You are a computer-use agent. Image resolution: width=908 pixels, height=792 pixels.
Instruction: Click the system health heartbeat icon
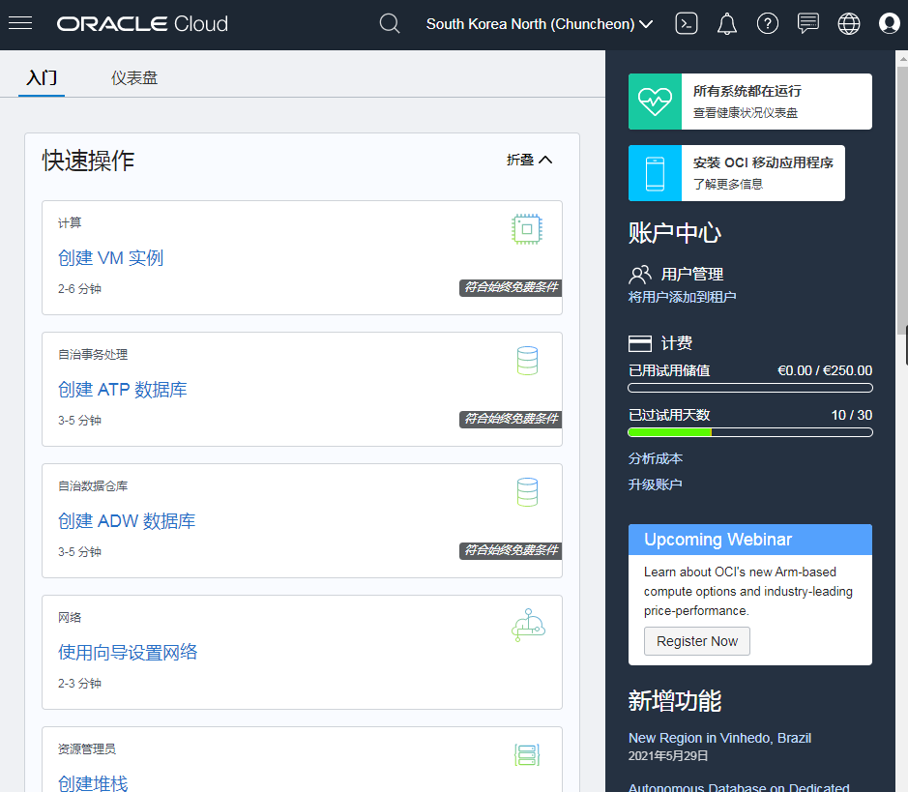[655, 102]
